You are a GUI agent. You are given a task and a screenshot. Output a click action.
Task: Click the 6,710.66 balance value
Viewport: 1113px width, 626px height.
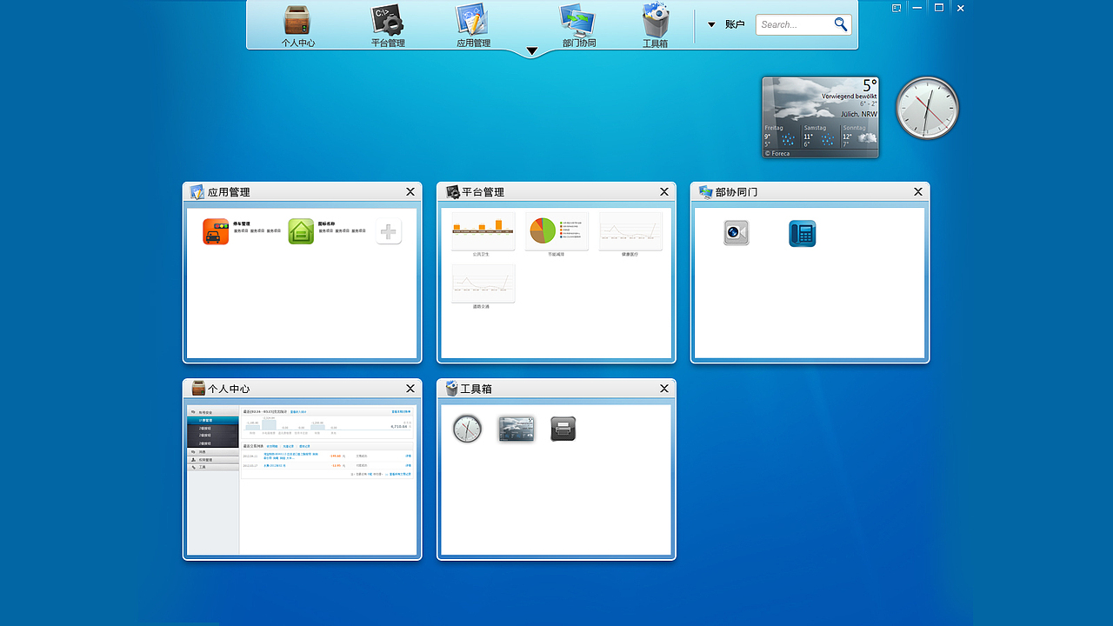point(399,427)
